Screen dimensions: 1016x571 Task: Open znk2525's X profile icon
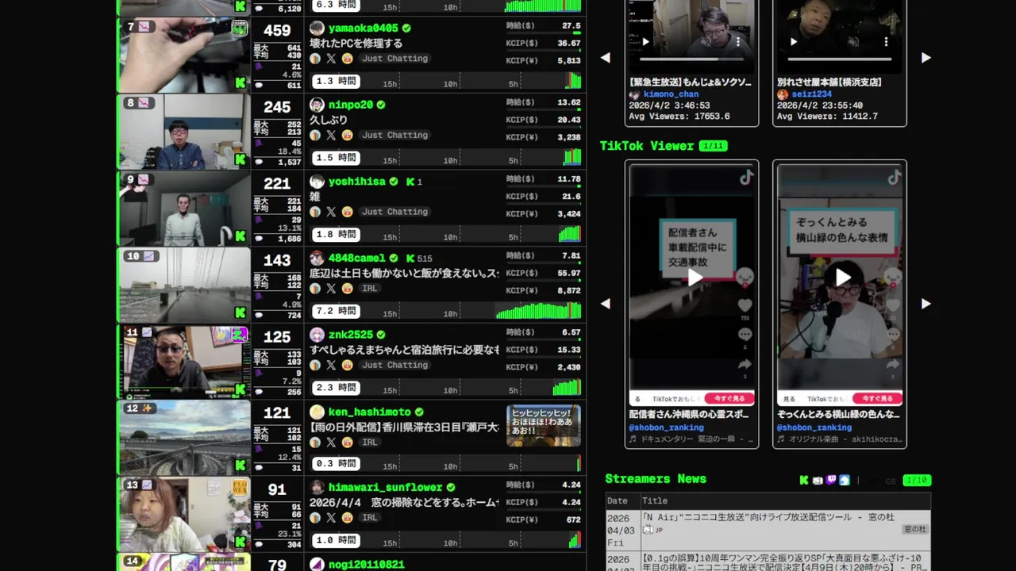pyautogui.click(x=331, y=366)
